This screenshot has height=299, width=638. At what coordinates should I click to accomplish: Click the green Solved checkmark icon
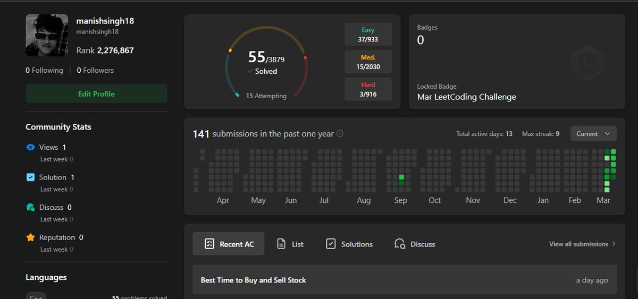(x=250, y=71)
